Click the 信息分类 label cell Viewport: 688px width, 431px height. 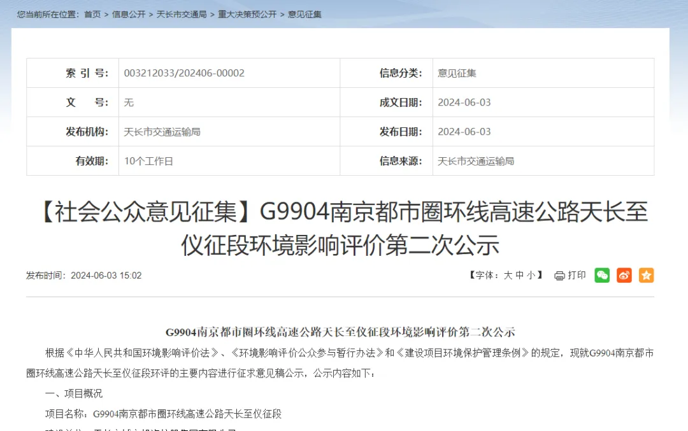tap(387, 73)
